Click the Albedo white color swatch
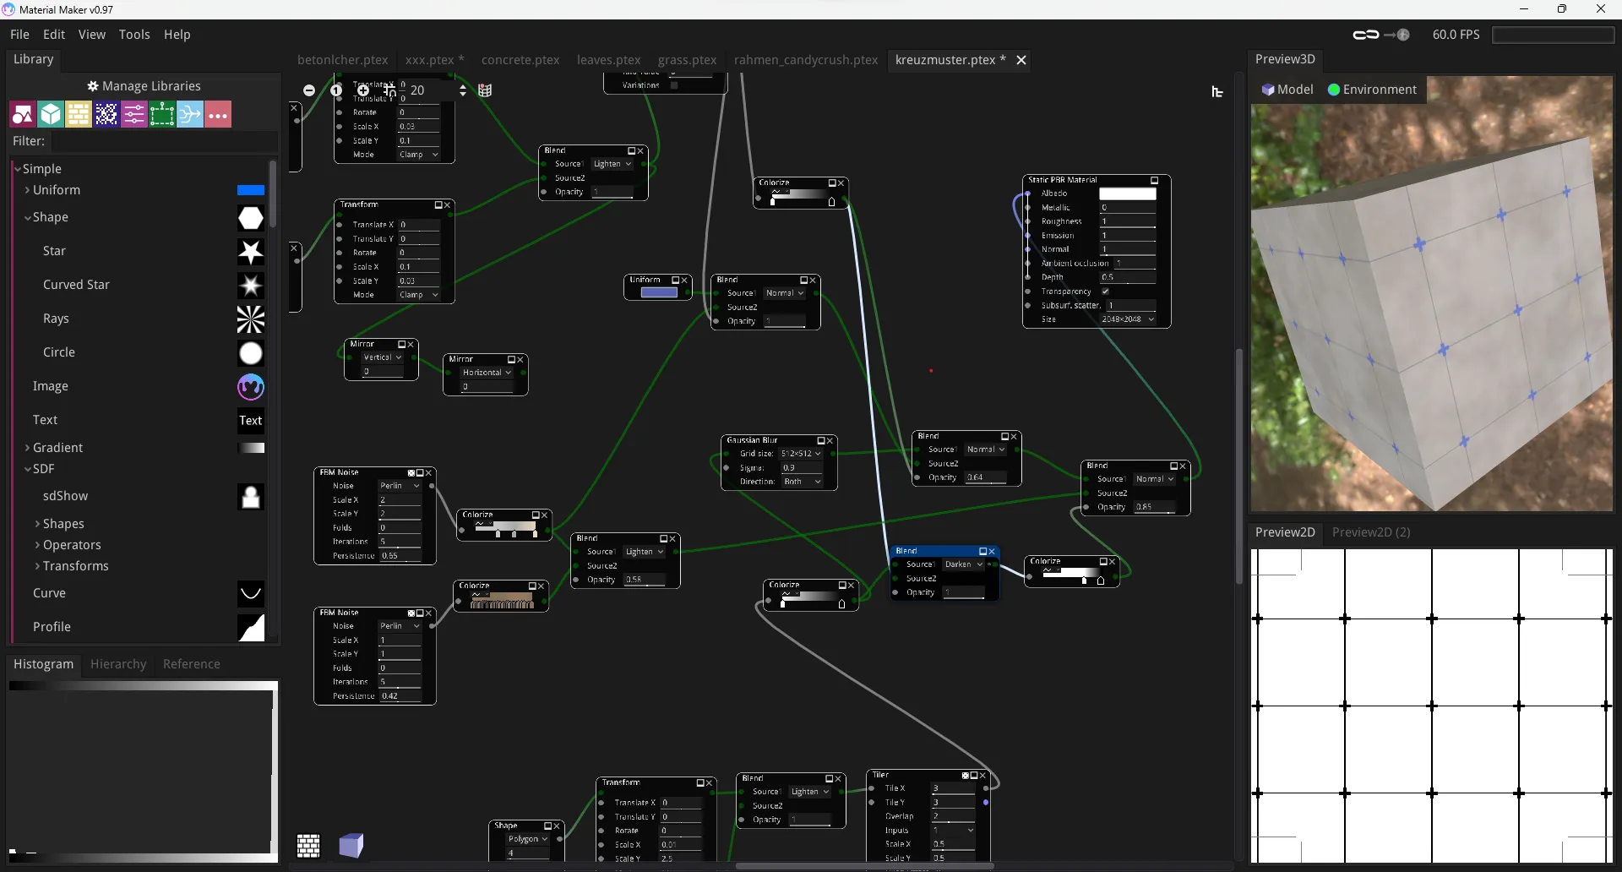This screenshot has height=872, width=1622. pyautogui.click(x=1127, y=194)
